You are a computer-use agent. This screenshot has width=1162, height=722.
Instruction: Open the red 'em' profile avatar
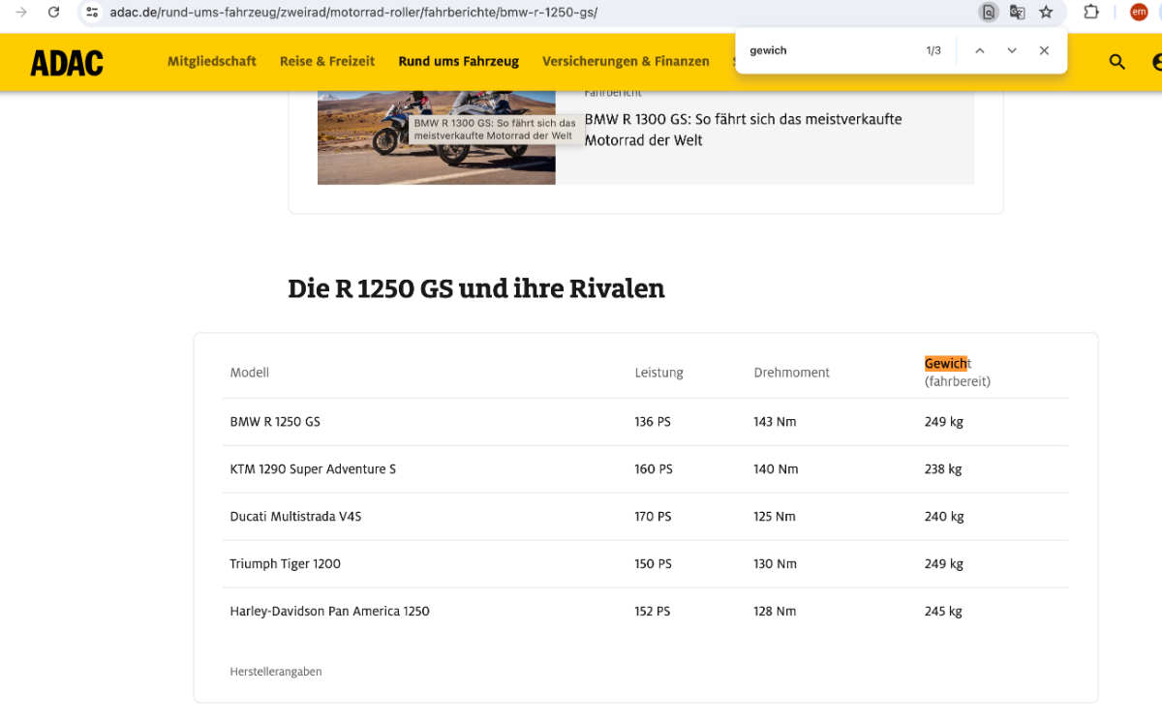click(x=1139, y=13)
